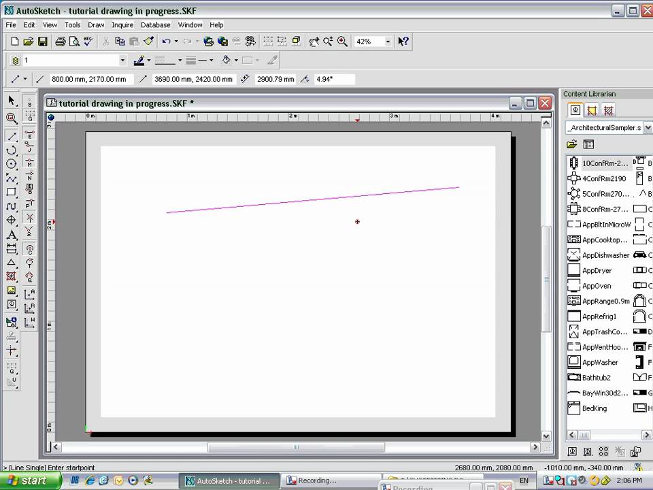Click the start point field 800.00 mm, 2170.00 mm
Screen dimensions: 653x490
pyautogui.click(x=91, y=79)
